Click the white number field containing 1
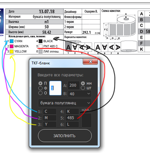Screen dimensions: 150x153 [55, 88]
